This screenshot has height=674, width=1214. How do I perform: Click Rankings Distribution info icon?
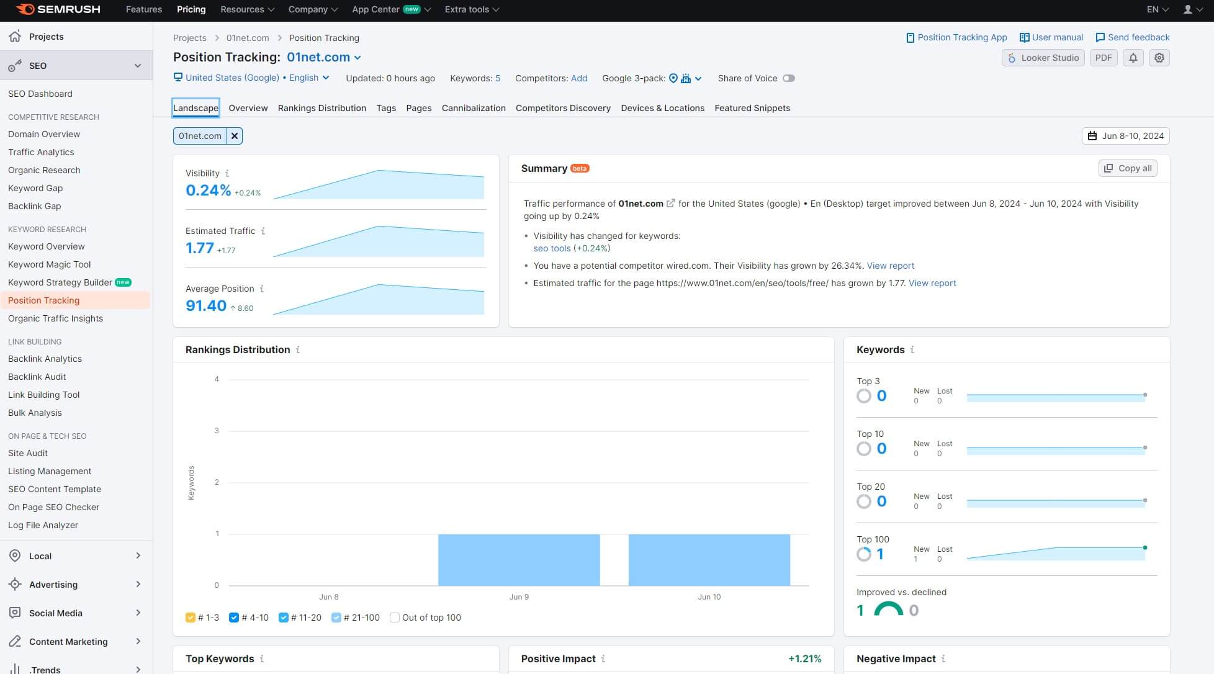click(x=298, y=349)
